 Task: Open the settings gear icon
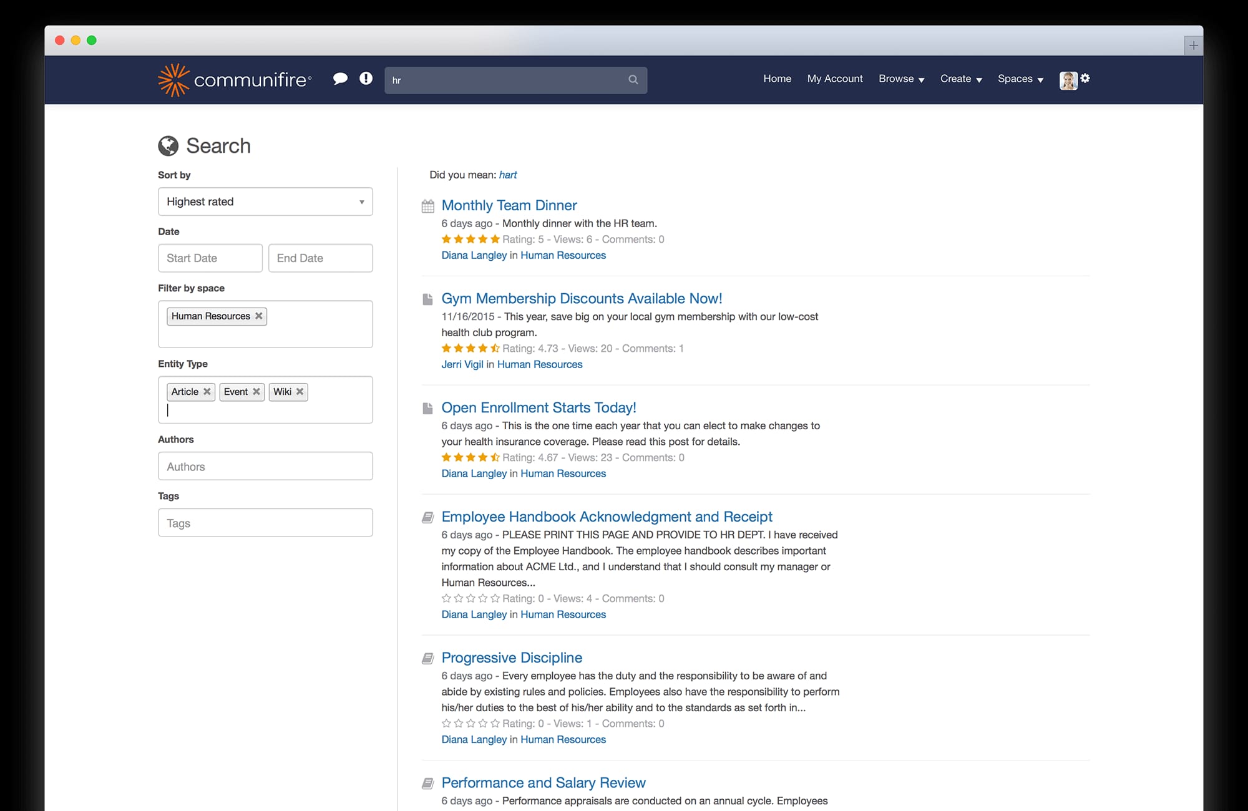pos(1086,79)
